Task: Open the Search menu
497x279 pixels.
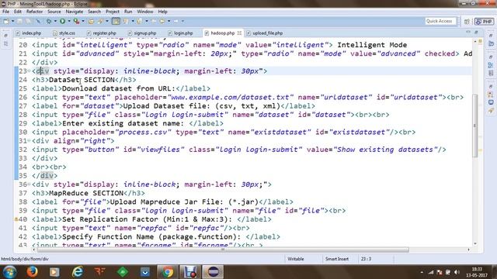Action: 94,12
